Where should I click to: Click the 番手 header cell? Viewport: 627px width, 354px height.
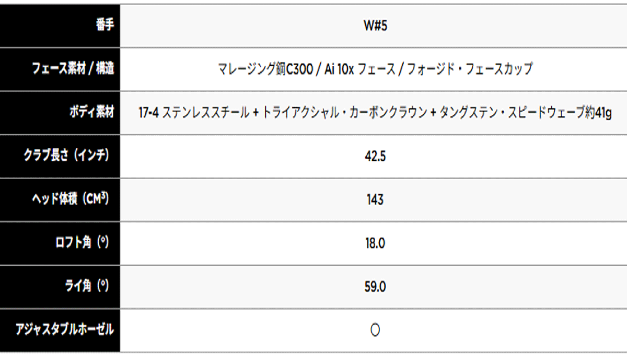click(106, 26)
